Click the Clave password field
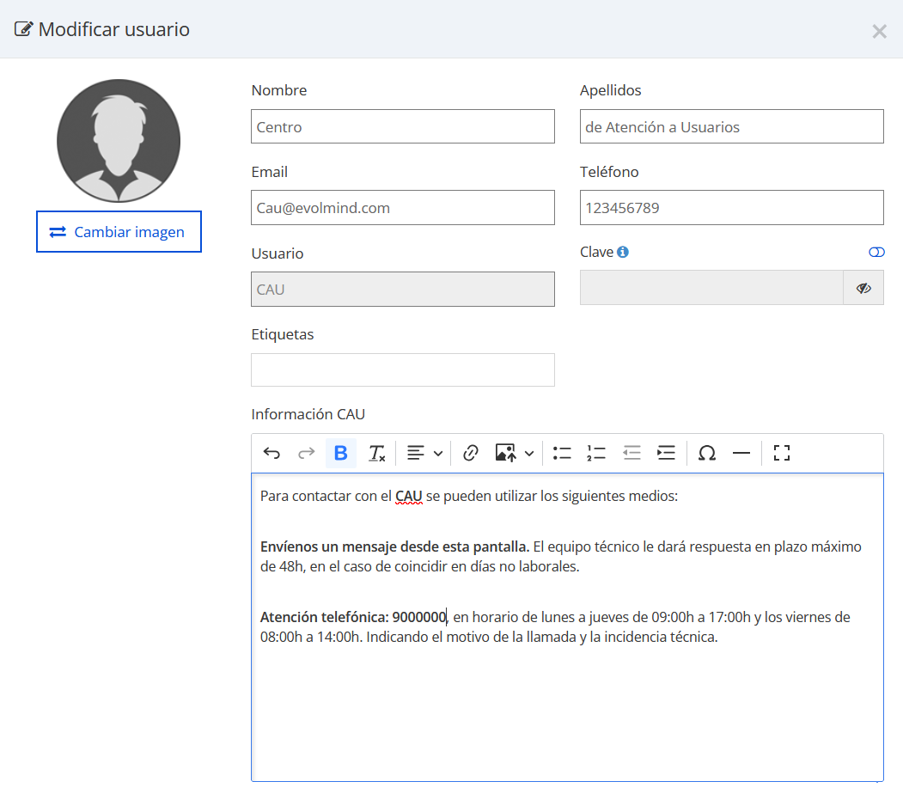The image size is (903, 806). coord(711,288)
